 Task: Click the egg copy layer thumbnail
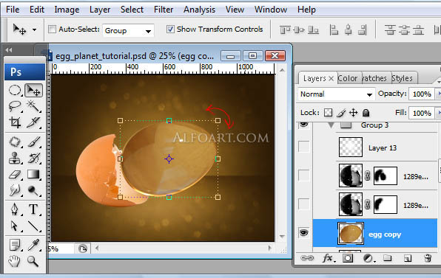[x=351, y=233]
